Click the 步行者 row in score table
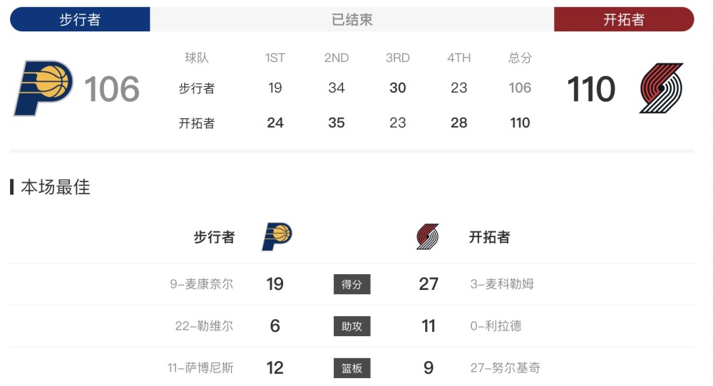713x386 pixels. [x=354, y=88]
